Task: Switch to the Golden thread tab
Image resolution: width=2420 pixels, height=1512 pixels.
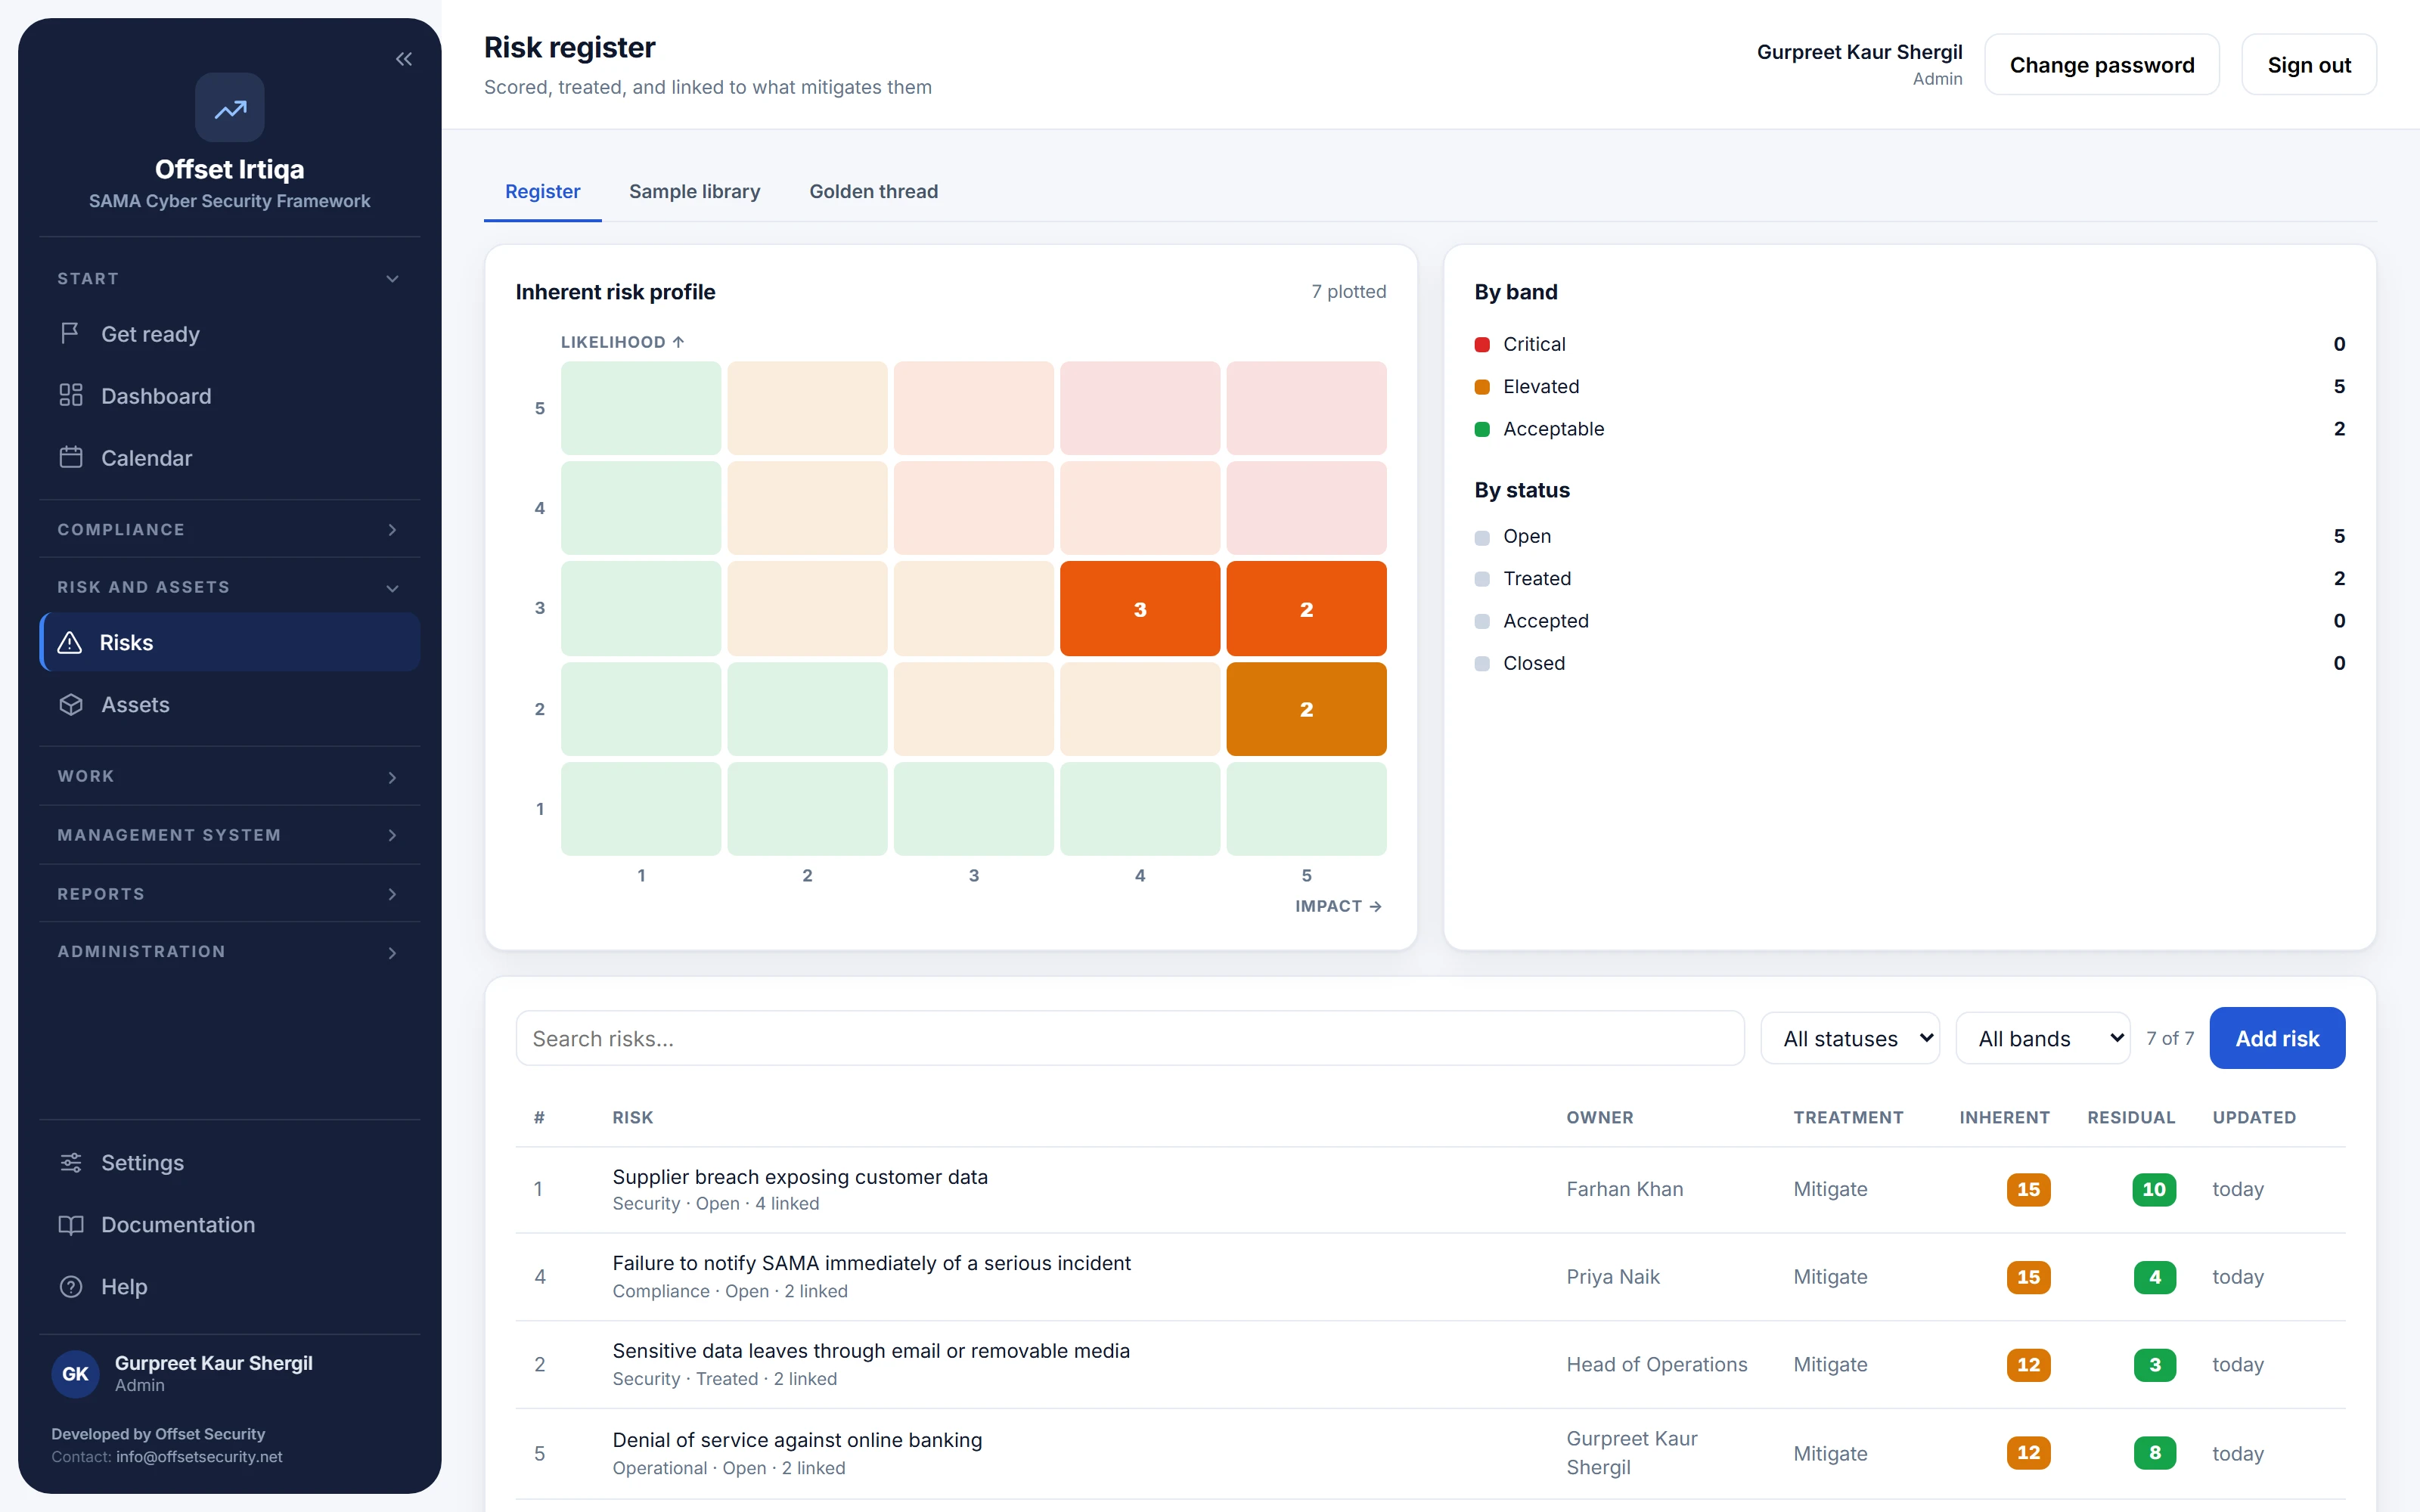Action: (873, 191)
